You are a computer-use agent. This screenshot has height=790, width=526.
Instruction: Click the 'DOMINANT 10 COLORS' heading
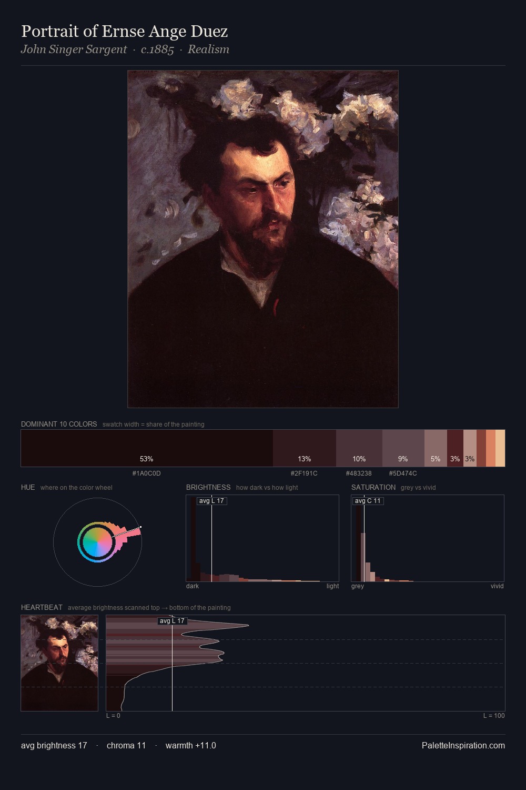coord(59,424)
